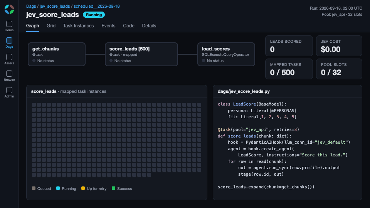The height and width of the screenshot is (208, 370).
Task: Click the Airflow pinwheel logo
Action: coord(9,9)
